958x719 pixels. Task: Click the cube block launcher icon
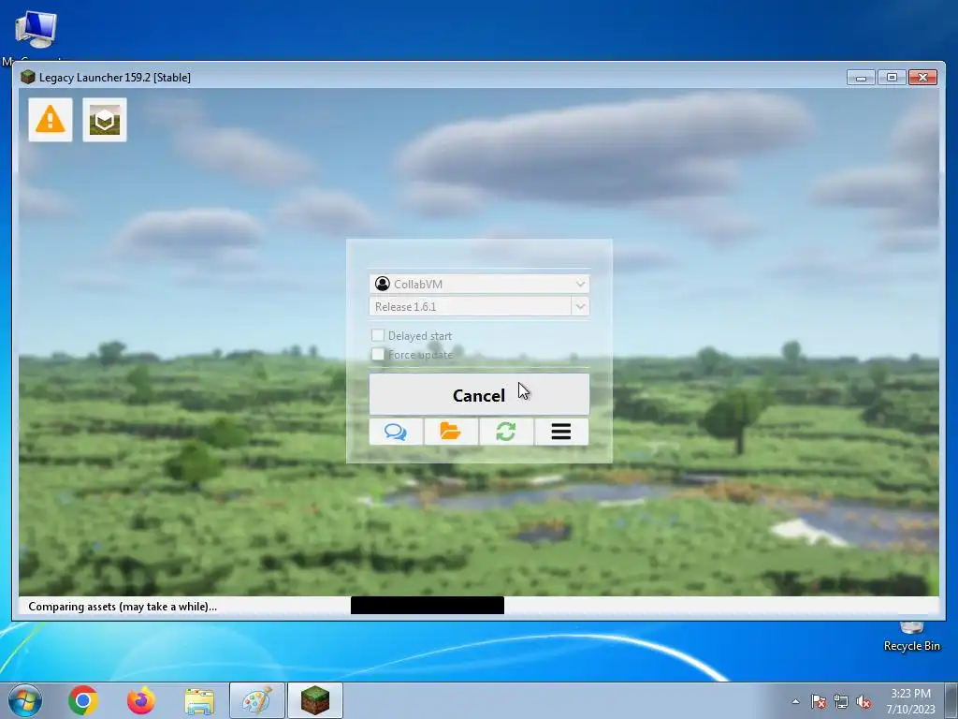pos(105,120)
